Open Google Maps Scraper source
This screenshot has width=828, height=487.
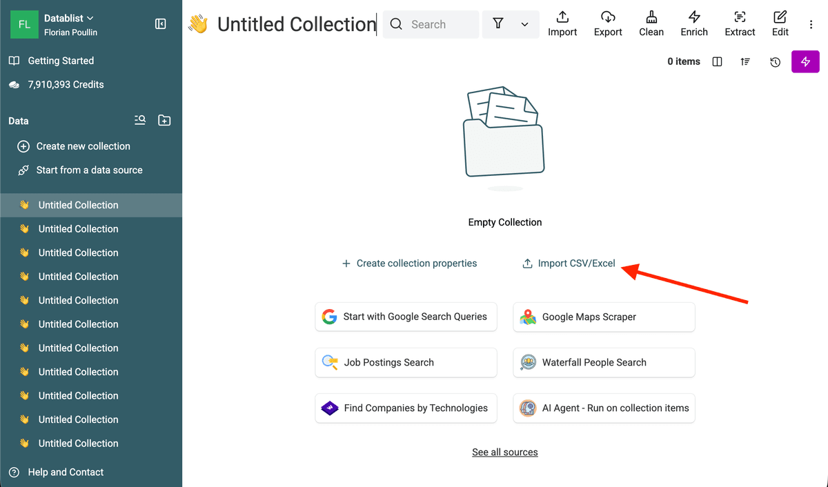click(604, 317)
